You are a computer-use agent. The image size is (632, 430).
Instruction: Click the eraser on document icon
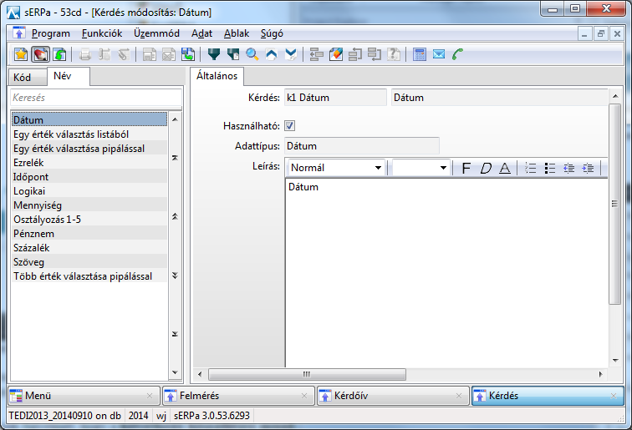pos(336,54)
